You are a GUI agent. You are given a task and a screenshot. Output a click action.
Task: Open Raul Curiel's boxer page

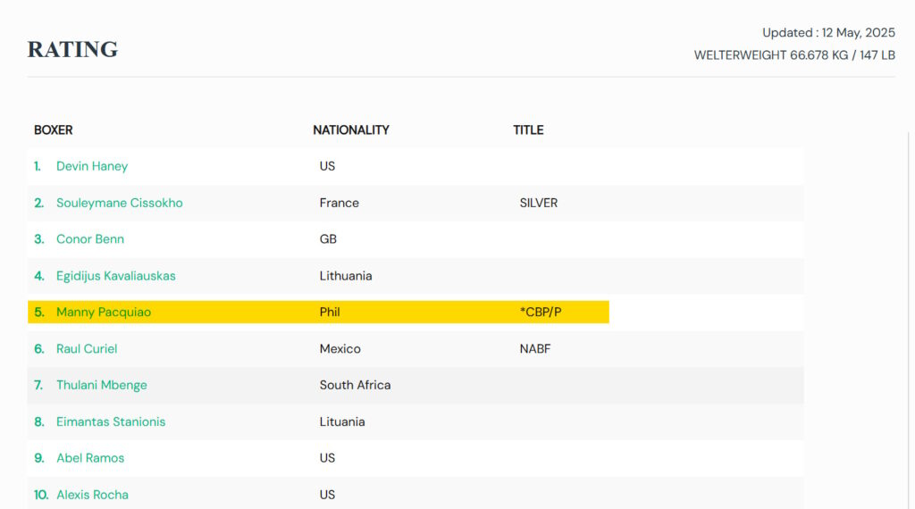(x=87, y=349)
